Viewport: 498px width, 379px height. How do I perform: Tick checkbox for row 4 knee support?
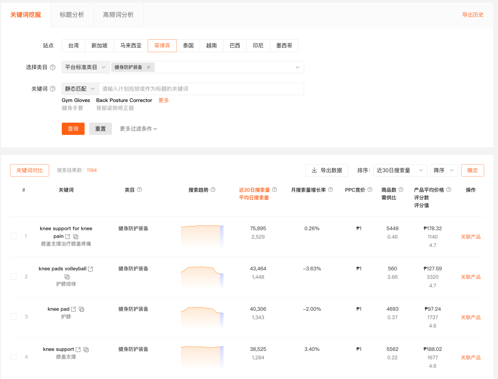(x=13, y=357)
